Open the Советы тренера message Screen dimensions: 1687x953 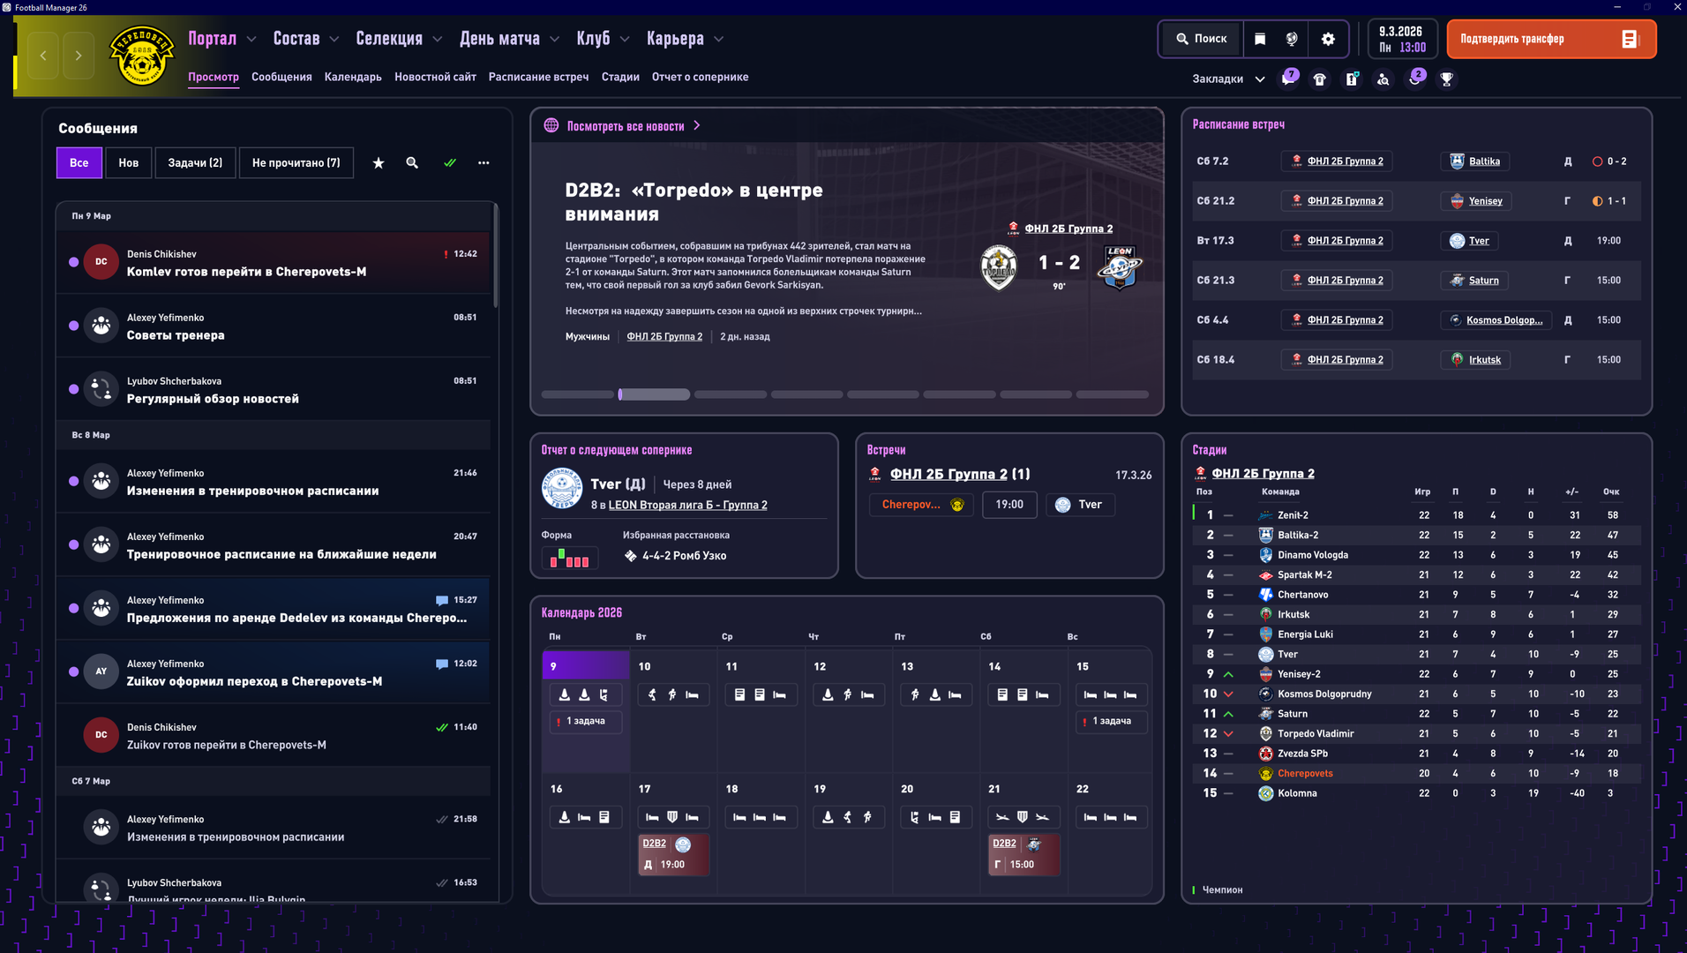[x=273, y=326]
